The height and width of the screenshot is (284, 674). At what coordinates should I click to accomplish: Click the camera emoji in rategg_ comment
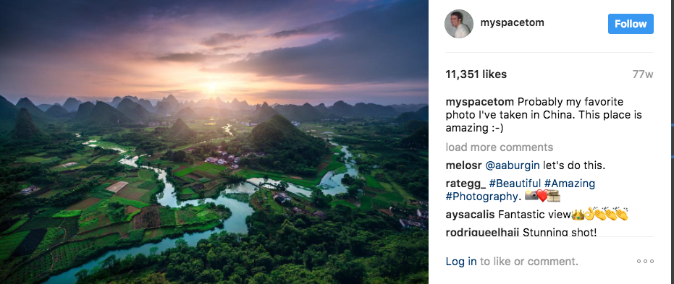click(531, 197)
